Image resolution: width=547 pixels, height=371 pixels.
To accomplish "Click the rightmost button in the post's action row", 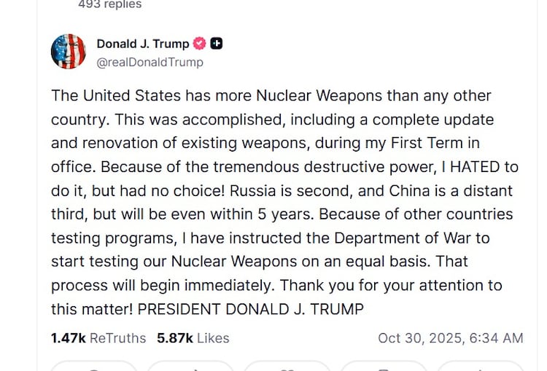I will click(x=481, y=366).
